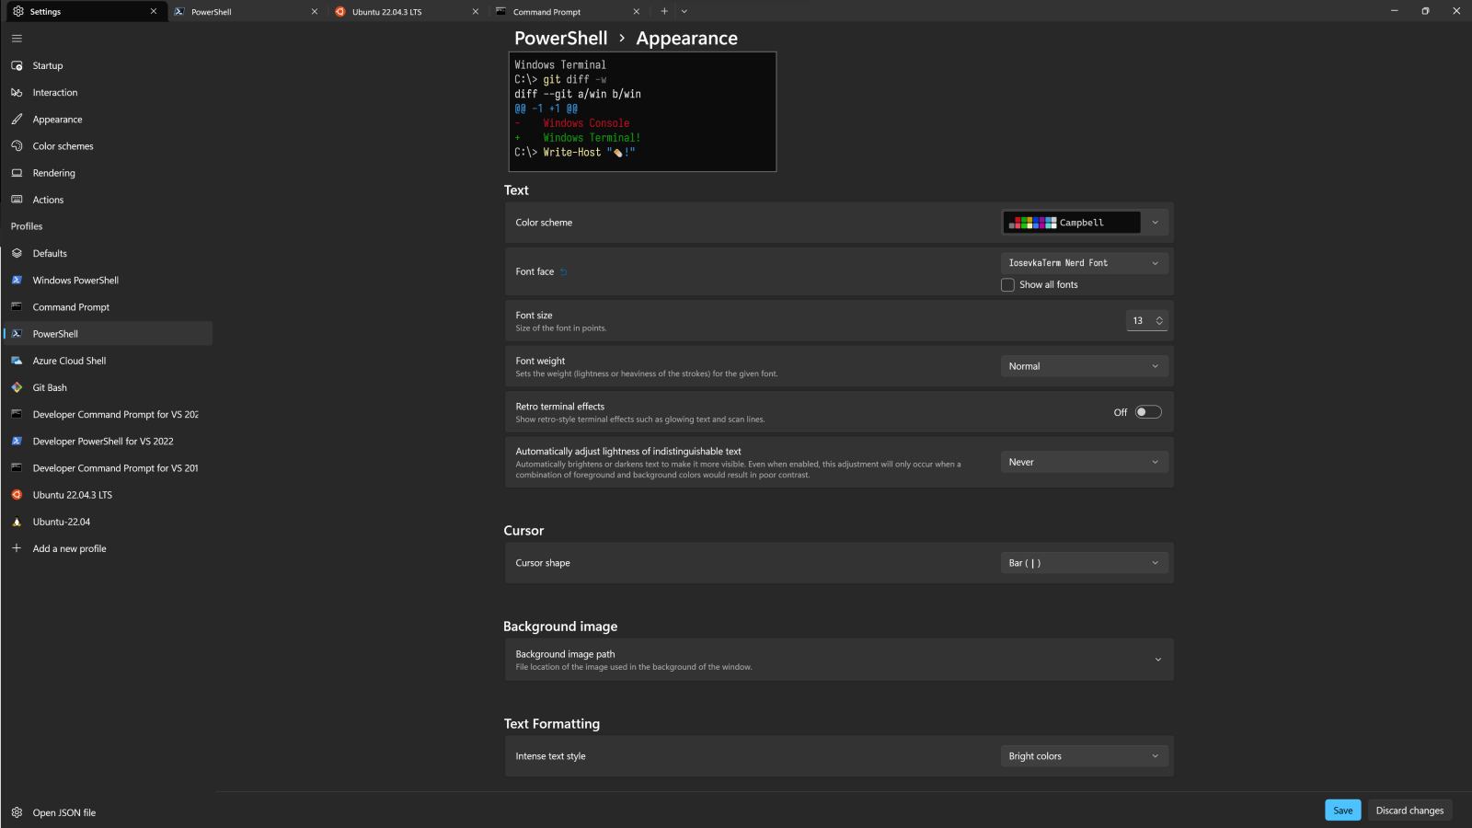This screenshot has width=1472, height=828.
Task: Click the Color schemes sidebar icon
Action: (17, 145)
